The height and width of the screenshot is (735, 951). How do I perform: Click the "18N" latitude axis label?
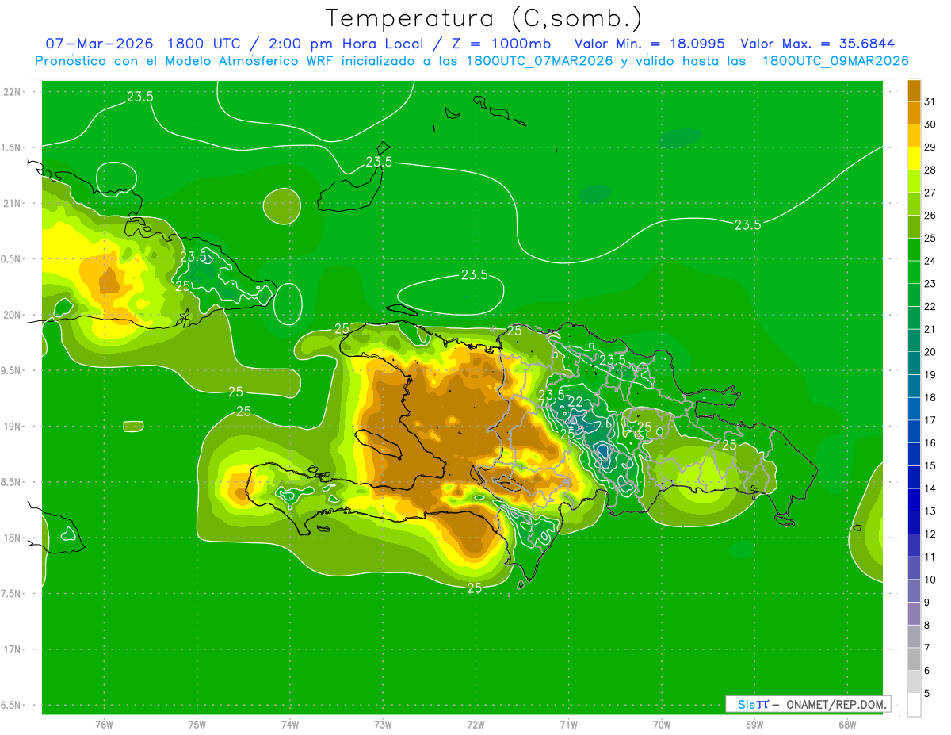tap(12, 538)
